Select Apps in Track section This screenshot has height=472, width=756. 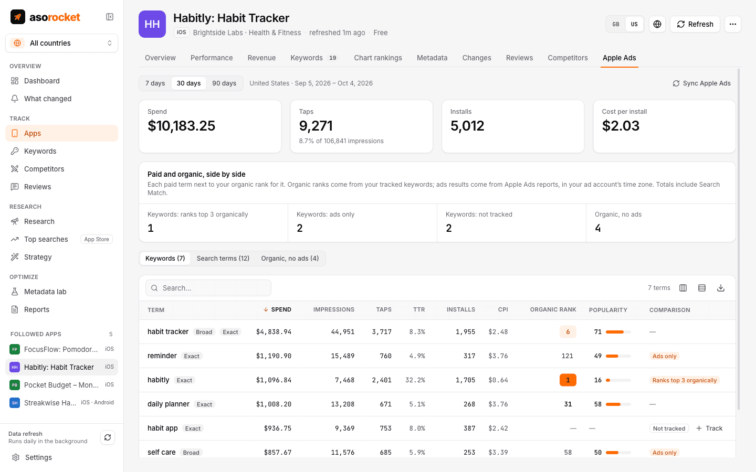point(61,133)
